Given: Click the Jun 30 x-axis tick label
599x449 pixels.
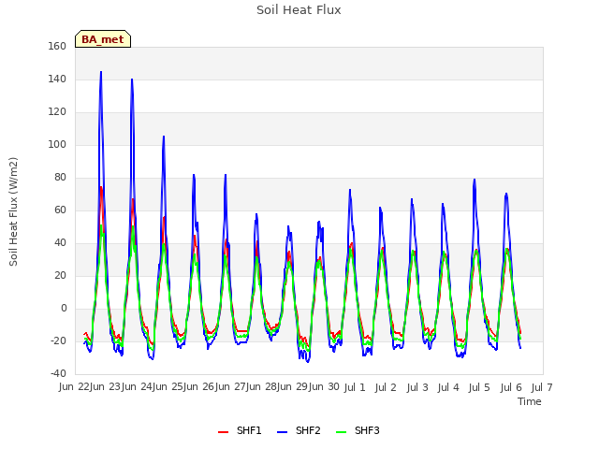Looking at the screenshot, I should (324, 387).
